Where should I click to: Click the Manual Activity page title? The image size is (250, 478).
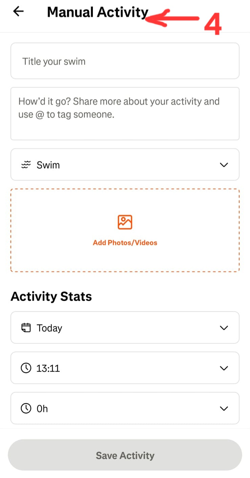(x=98, y=12)
